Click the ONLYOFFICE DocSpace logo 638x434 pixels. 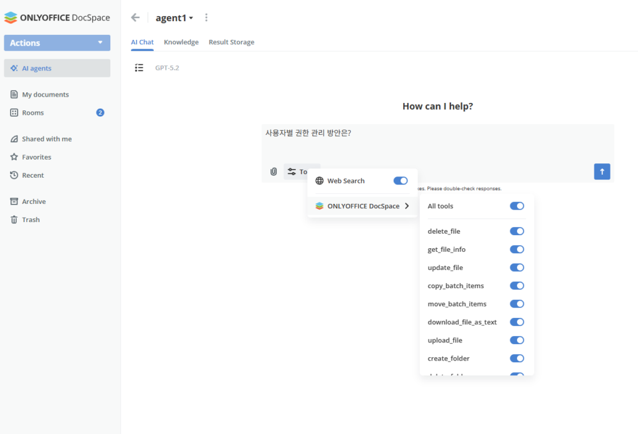pyautogui.click(x=57, y=17)
